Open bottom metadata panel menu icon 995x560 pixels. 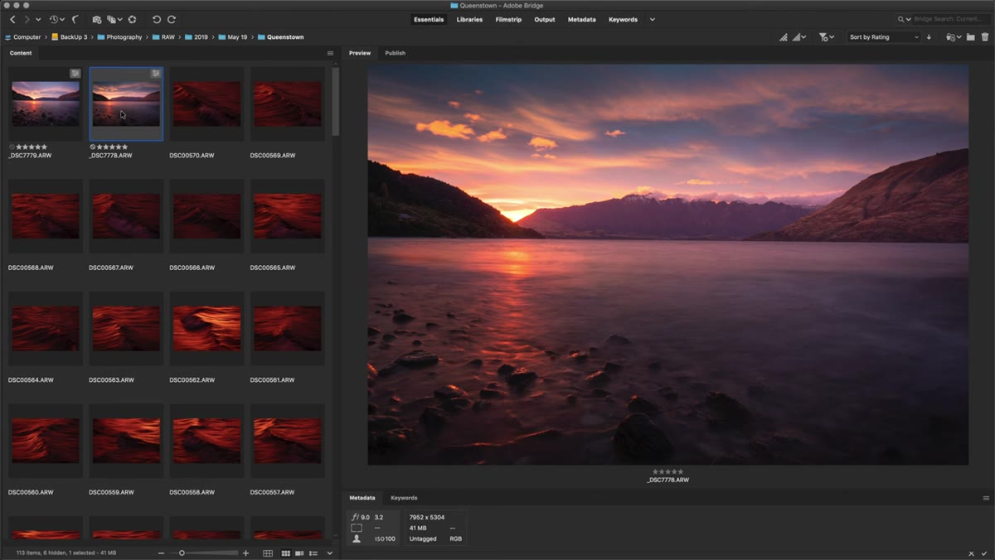(986, 498)
